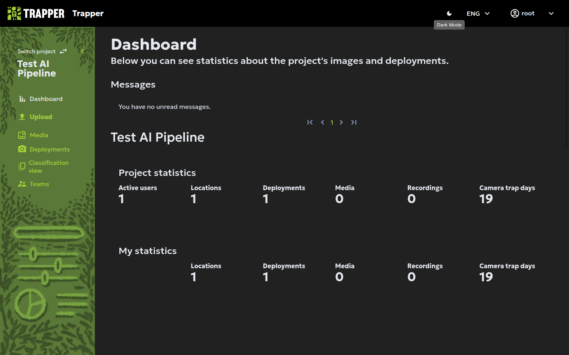Image resolution: width=569 pixels, height=355 pixels.
Task: Click the Project statistics Active users value
Action: coord(121,199)
